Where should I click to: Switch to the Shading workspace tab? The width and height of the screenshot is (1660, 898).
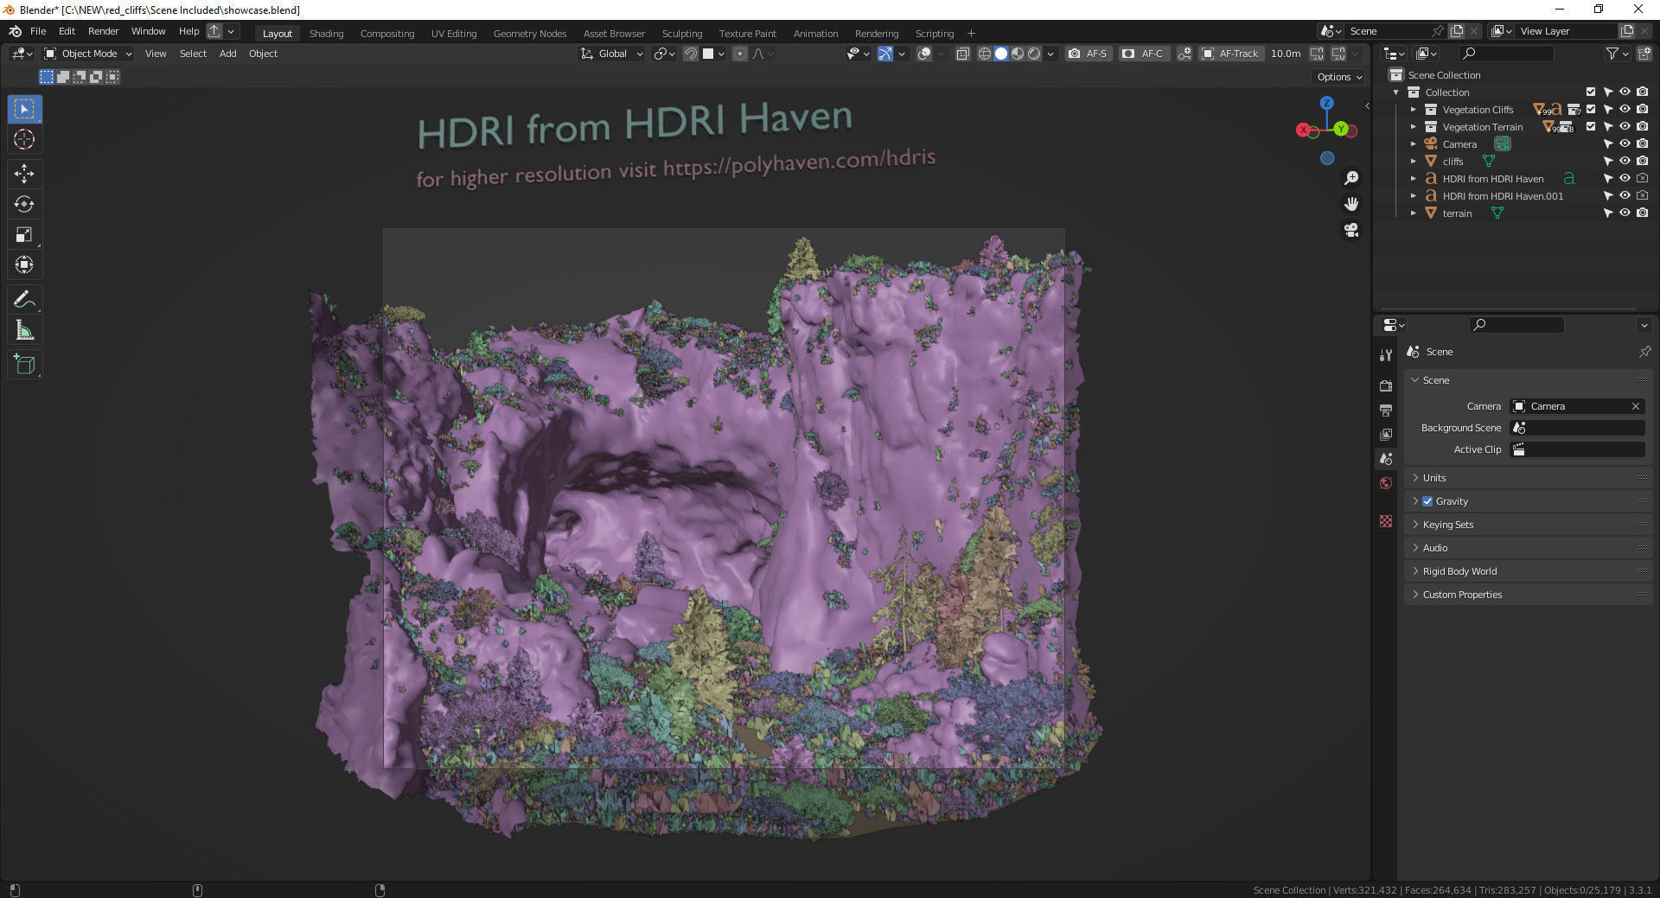coord(326,34)
